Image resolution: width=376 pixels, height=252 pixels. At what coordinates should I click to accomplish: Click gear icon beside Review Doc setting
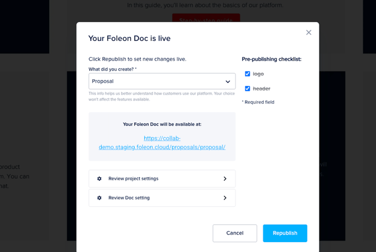(x=99, y=198)
